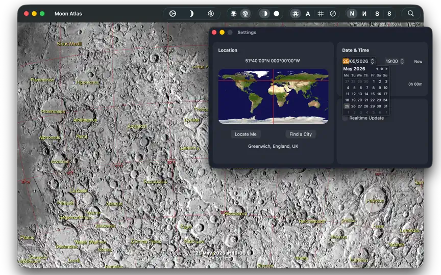Open settings via the gear-clock toolbar icon

(x=173, y=13)
